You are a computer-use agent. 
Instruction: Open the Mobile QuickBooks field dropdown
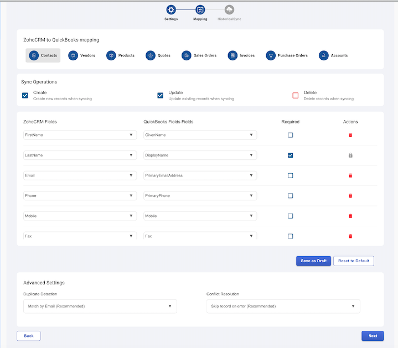click(200, 216)
